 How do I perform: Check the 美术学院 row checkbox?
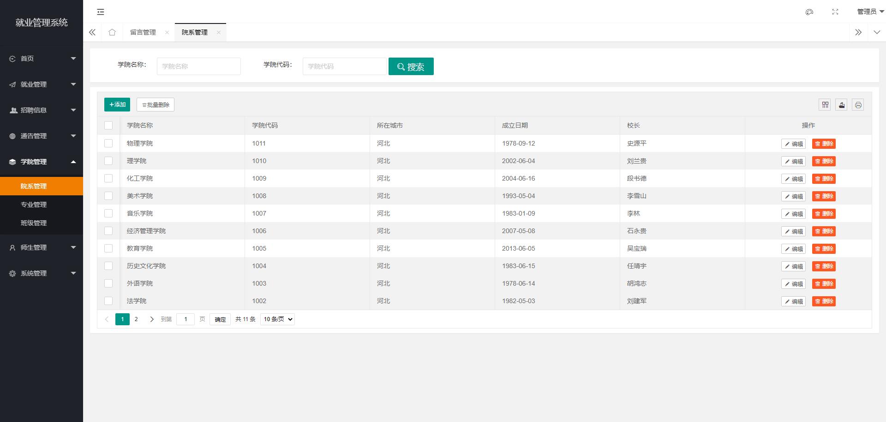(108, 196)
